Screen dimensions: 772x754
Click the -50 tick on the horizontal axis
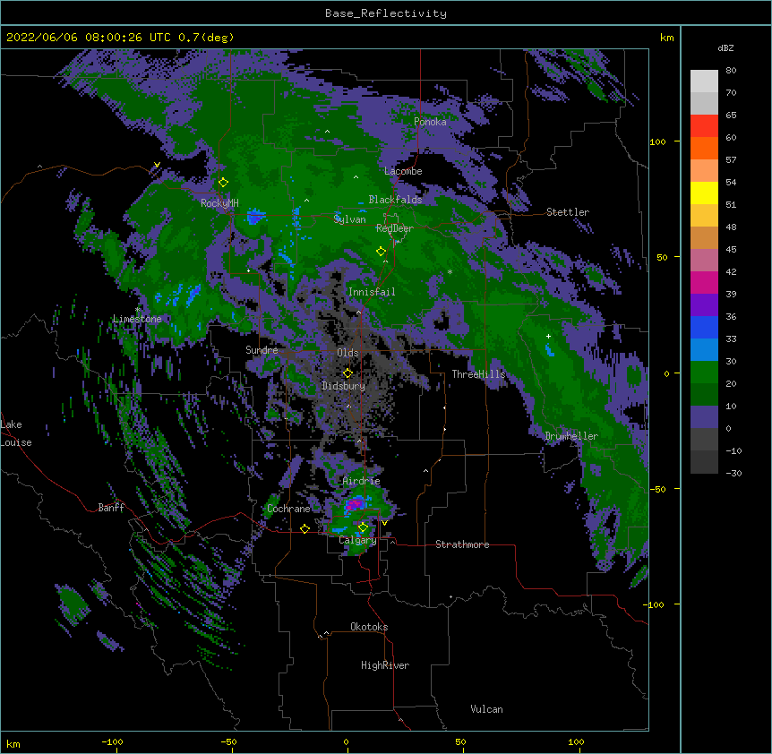(228, 741)
